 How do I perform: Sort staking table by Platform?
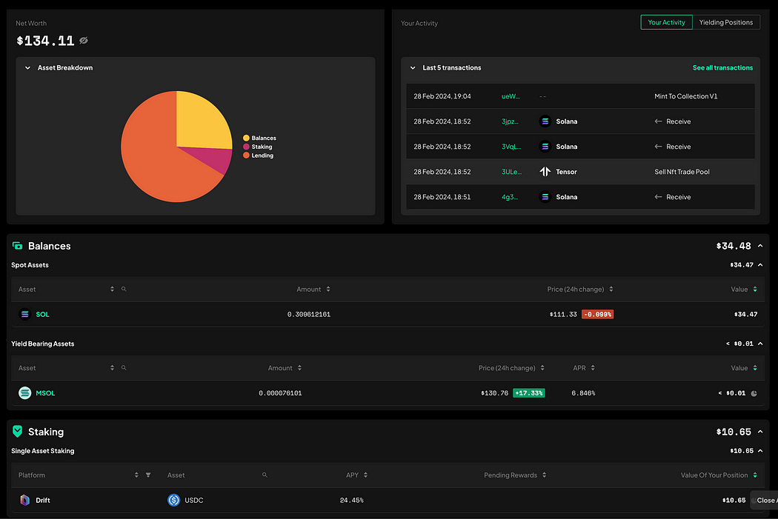(x=136, y=475)
